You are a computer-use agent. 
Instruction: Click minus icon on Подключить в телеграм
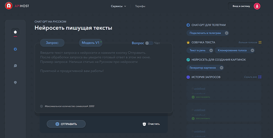226,33
